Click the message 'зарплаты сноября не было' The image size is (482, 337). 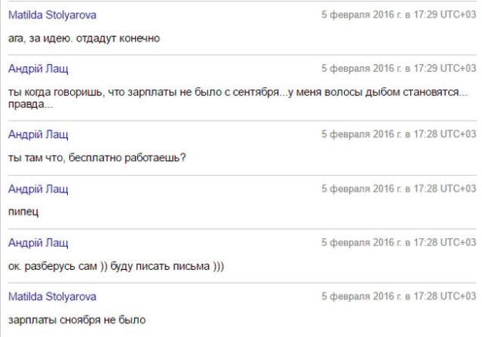click(x=76, y=319)
